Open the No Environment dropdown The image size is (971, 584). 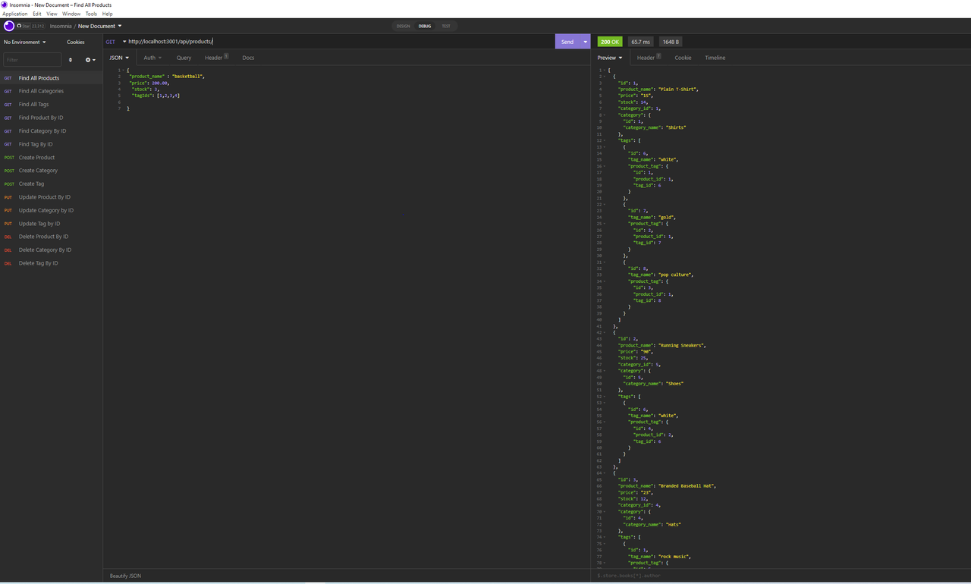click(x=24, y=42)
